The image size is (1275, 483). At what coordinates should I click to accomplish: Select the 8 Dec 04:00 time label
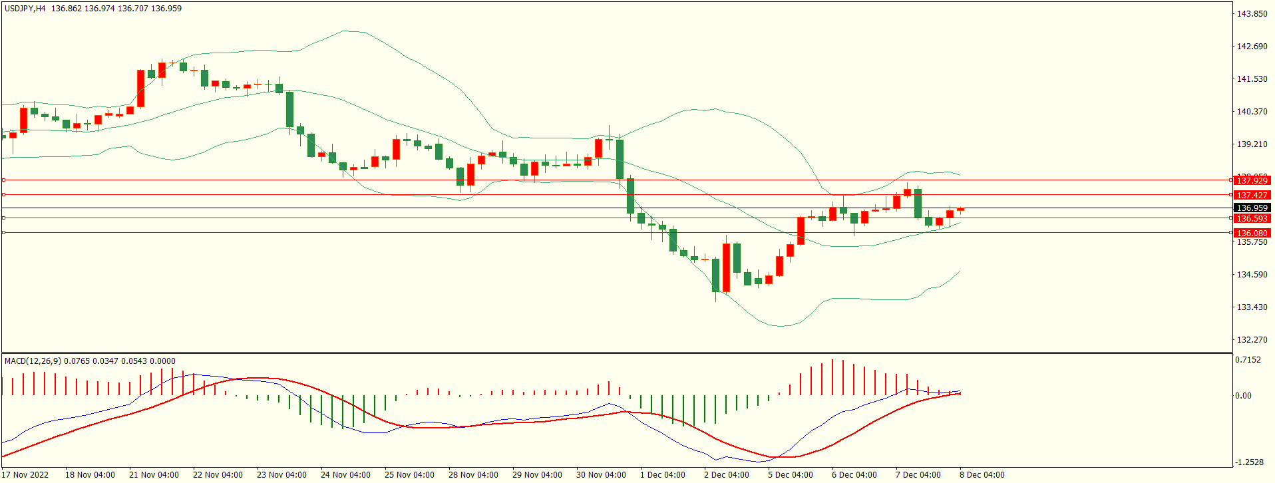[982, 474]
